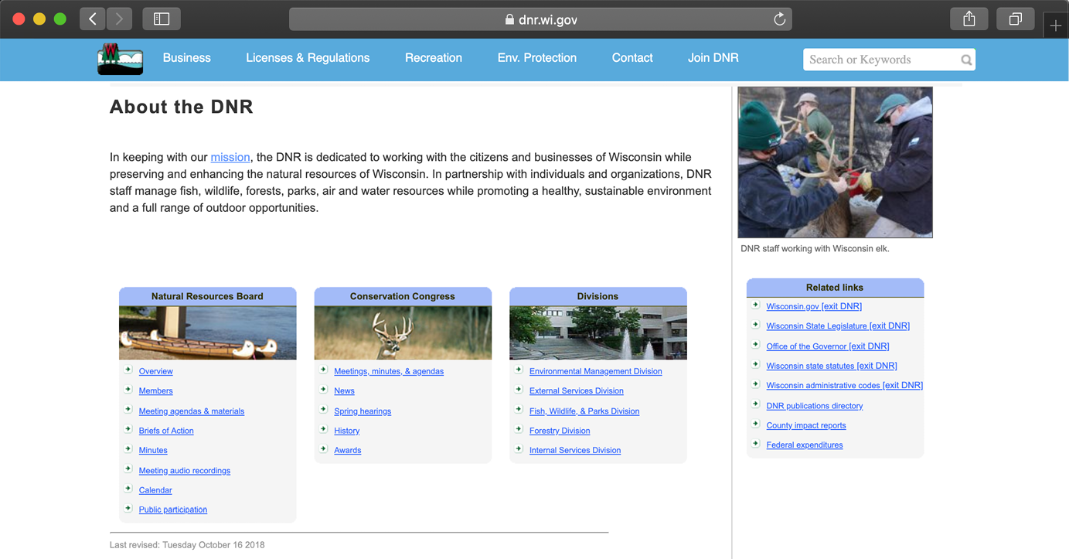Open Internal Services Division link

[x=575, y=450]
